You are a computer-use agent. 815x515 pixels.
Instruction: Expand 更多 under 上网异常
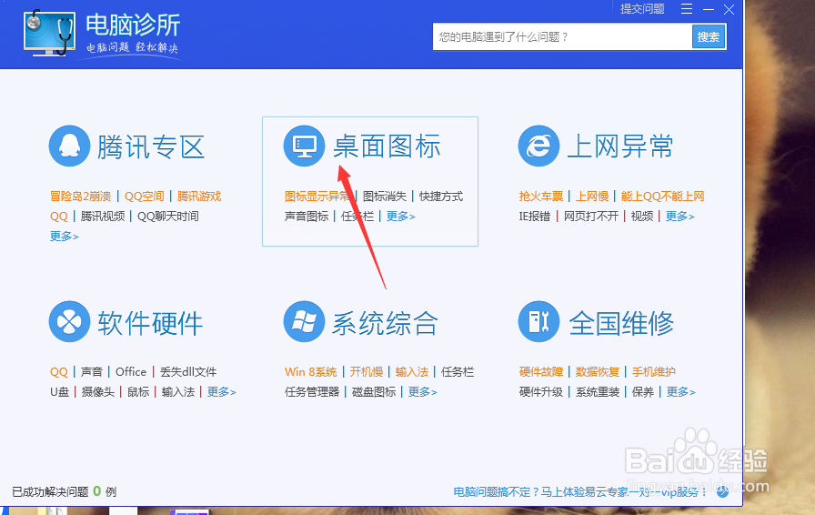[679, 217]
